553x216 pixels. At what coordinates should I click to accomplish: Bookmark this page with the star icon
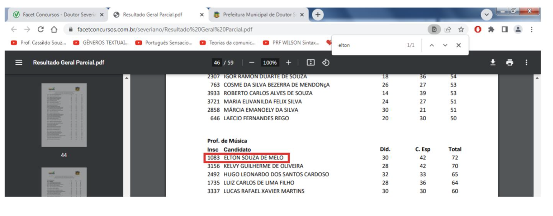(461, 30)
